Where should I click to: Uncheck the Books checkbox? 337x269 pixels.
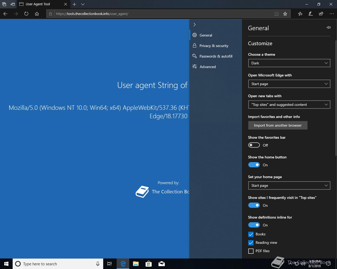[251, 234]
